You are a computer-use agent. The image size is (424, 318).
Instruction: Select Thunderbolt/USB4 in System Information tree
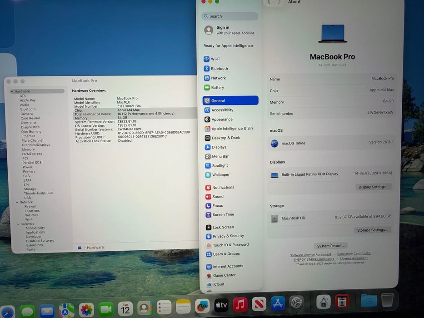38,194
